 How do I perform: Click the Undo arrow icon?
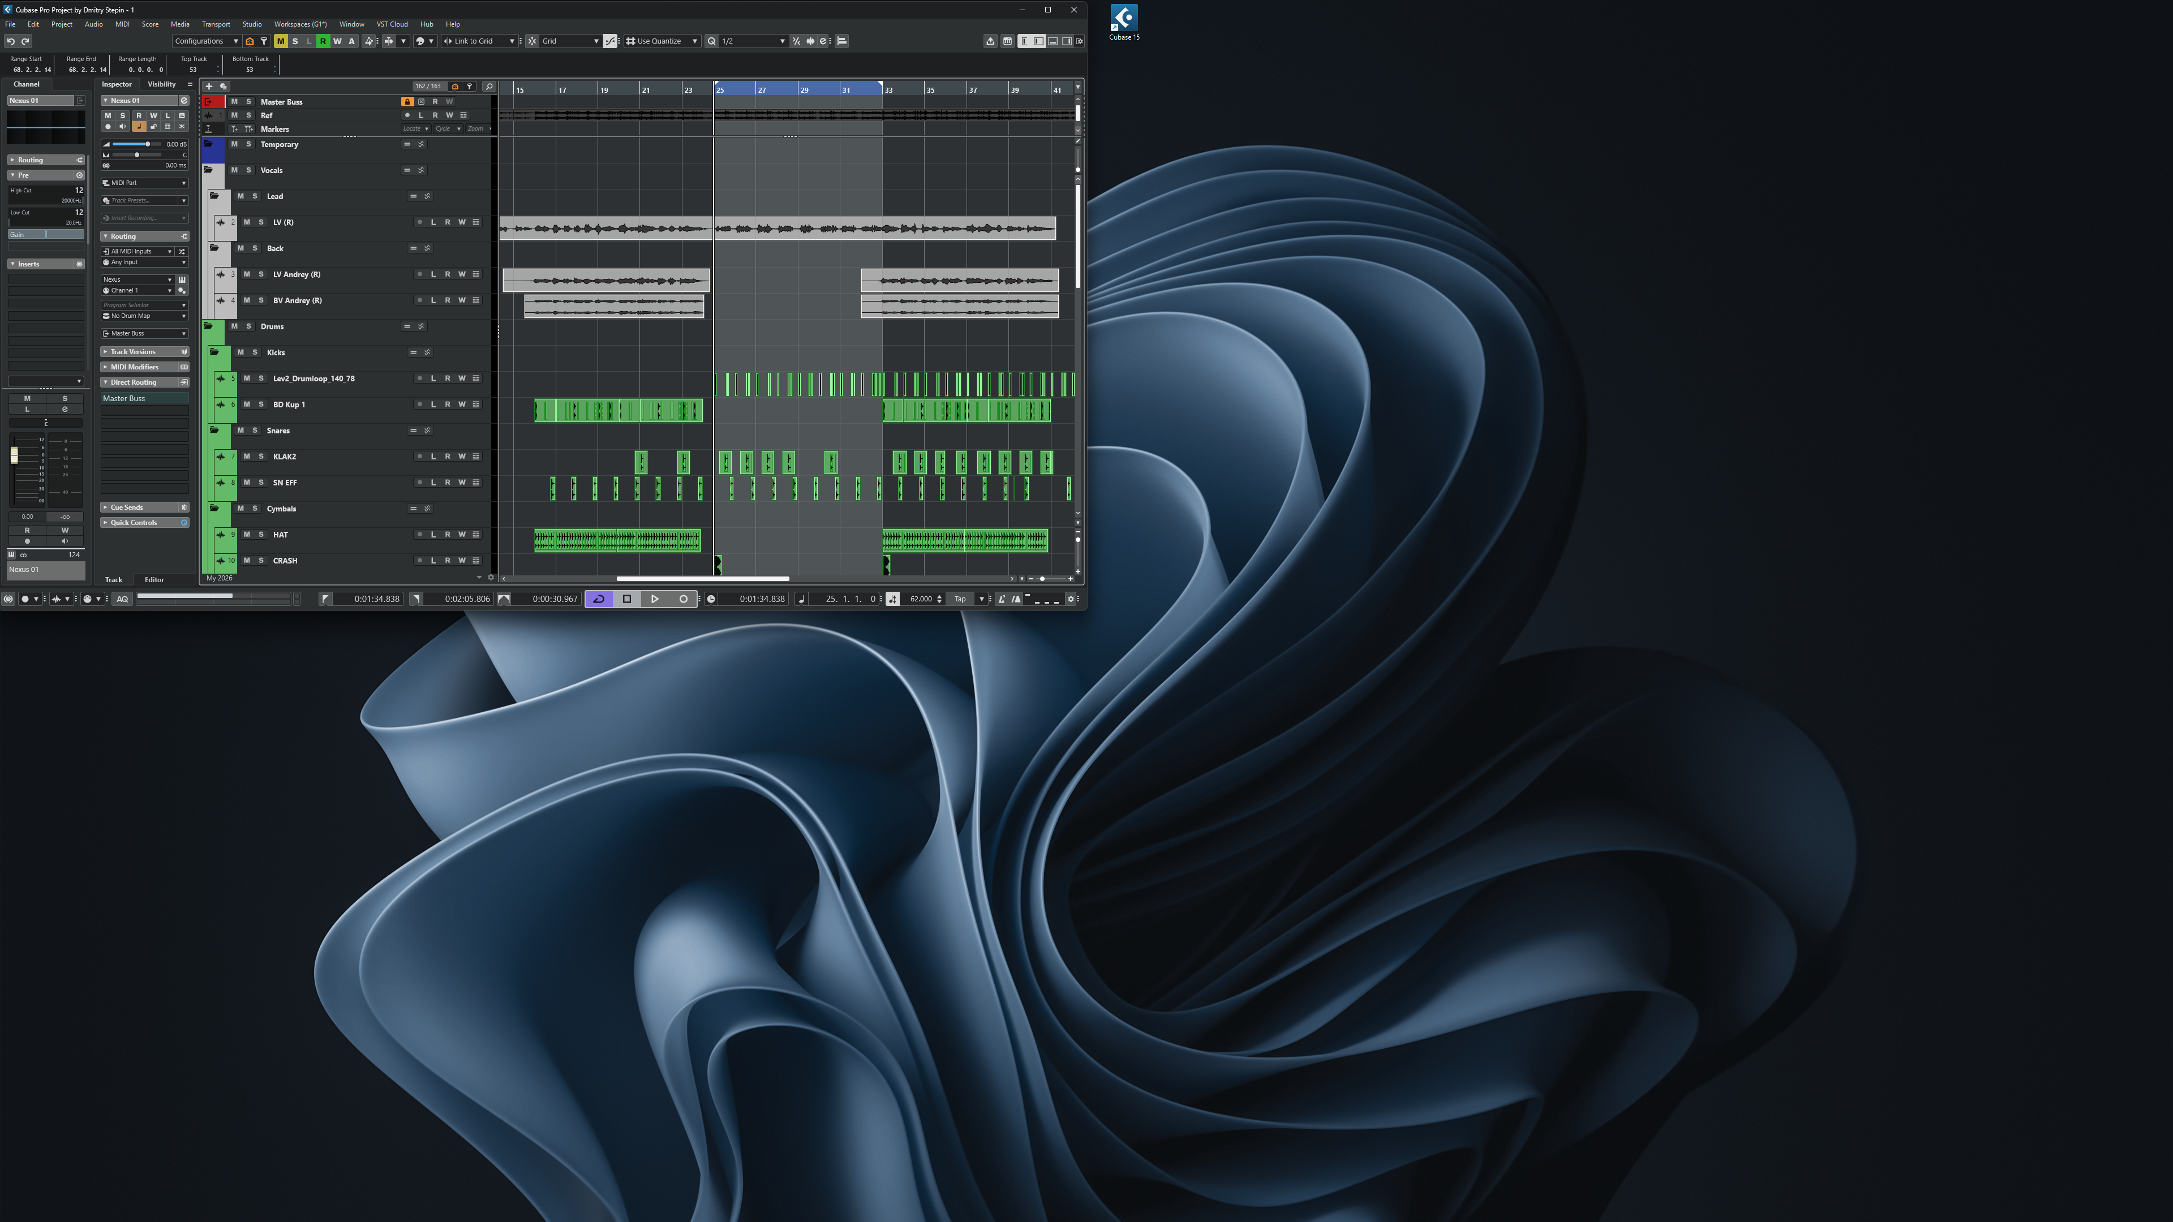pyautogui.click(x=11, y=41)
